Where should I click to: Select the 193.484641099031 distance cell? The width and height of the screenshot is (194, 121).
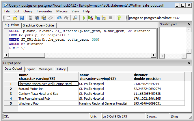tap(159, 103)
